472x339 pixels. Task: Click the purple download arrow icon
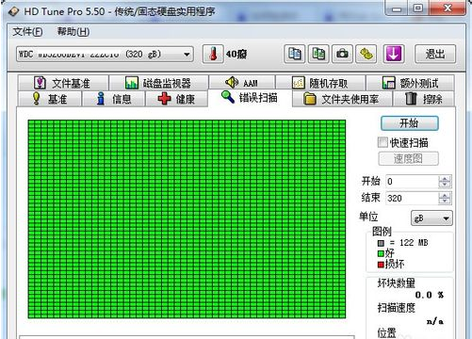click(393, 54)
